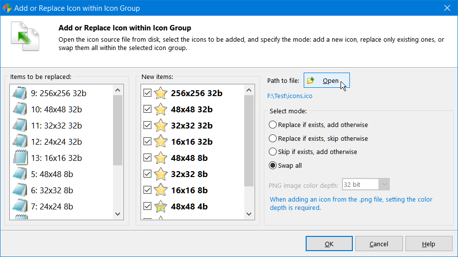Select the row 5: 48x48 8b
This screenshot has height=257, width=458.
coord(61,174)
